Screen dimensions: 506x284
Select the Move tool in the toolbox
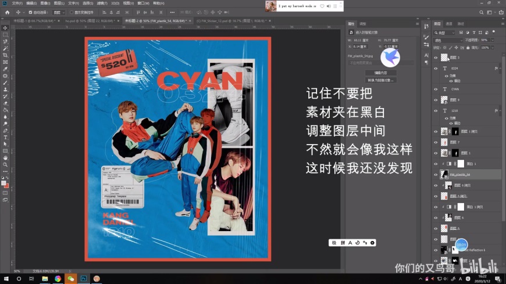(5, 28)
